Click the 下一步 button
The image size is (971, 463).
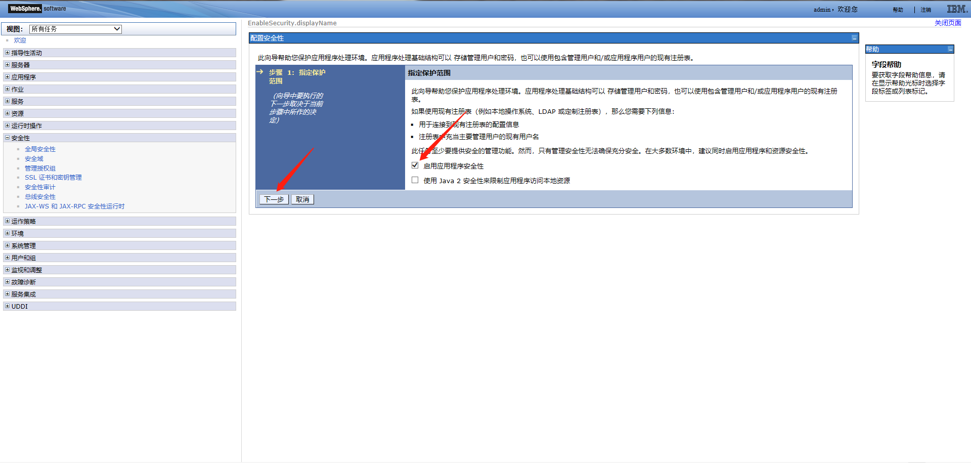(x=274, y=199)
